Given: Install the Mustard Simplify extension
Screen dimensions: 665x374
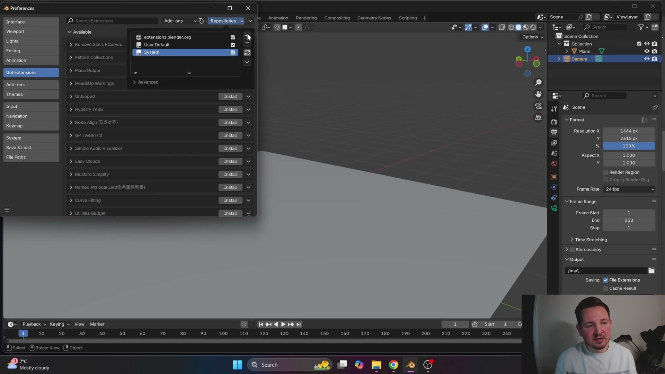Looking at the screenshot, I should [x=230, y=175].
